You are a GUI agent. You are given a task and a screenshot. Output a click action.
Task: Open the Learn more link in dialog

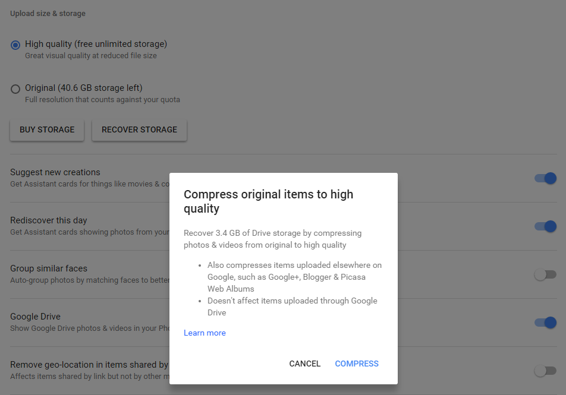205,333
